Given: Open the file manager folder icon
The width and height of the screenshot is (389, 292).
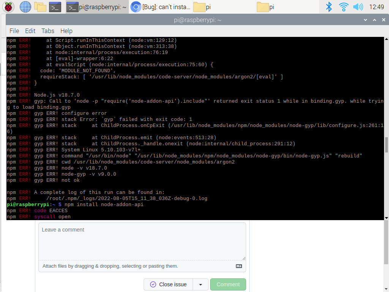Looking at the screenshot, I should (x=40, y=7).
